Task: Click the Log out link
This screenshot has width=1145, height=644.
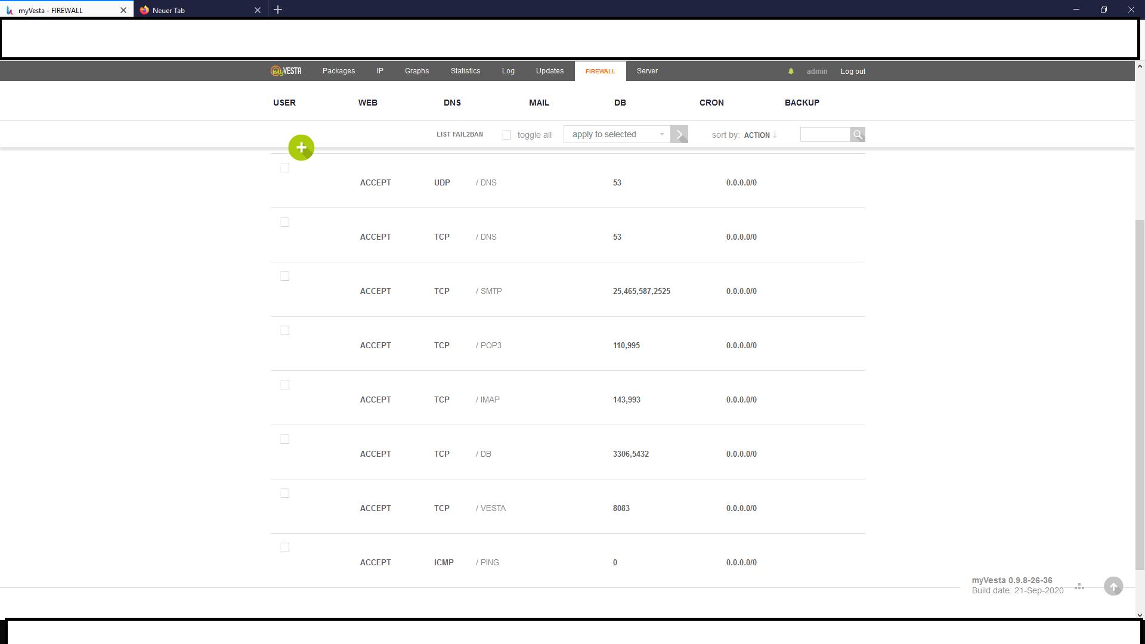Action: [x=853, y=72]
